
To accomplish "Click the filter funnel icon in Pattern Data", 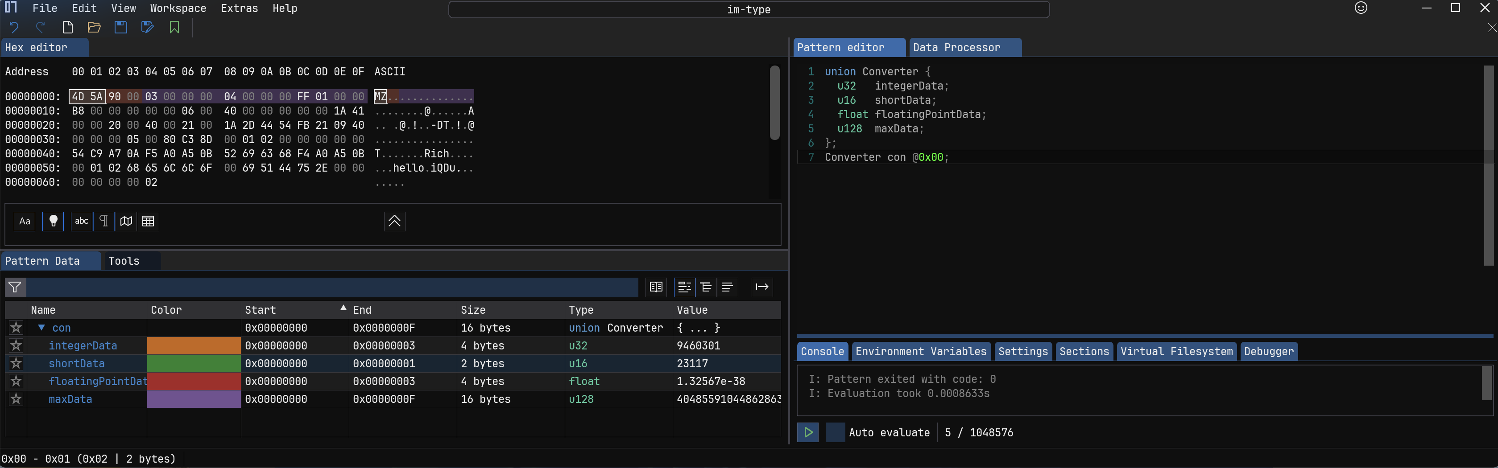I will 15,287.
